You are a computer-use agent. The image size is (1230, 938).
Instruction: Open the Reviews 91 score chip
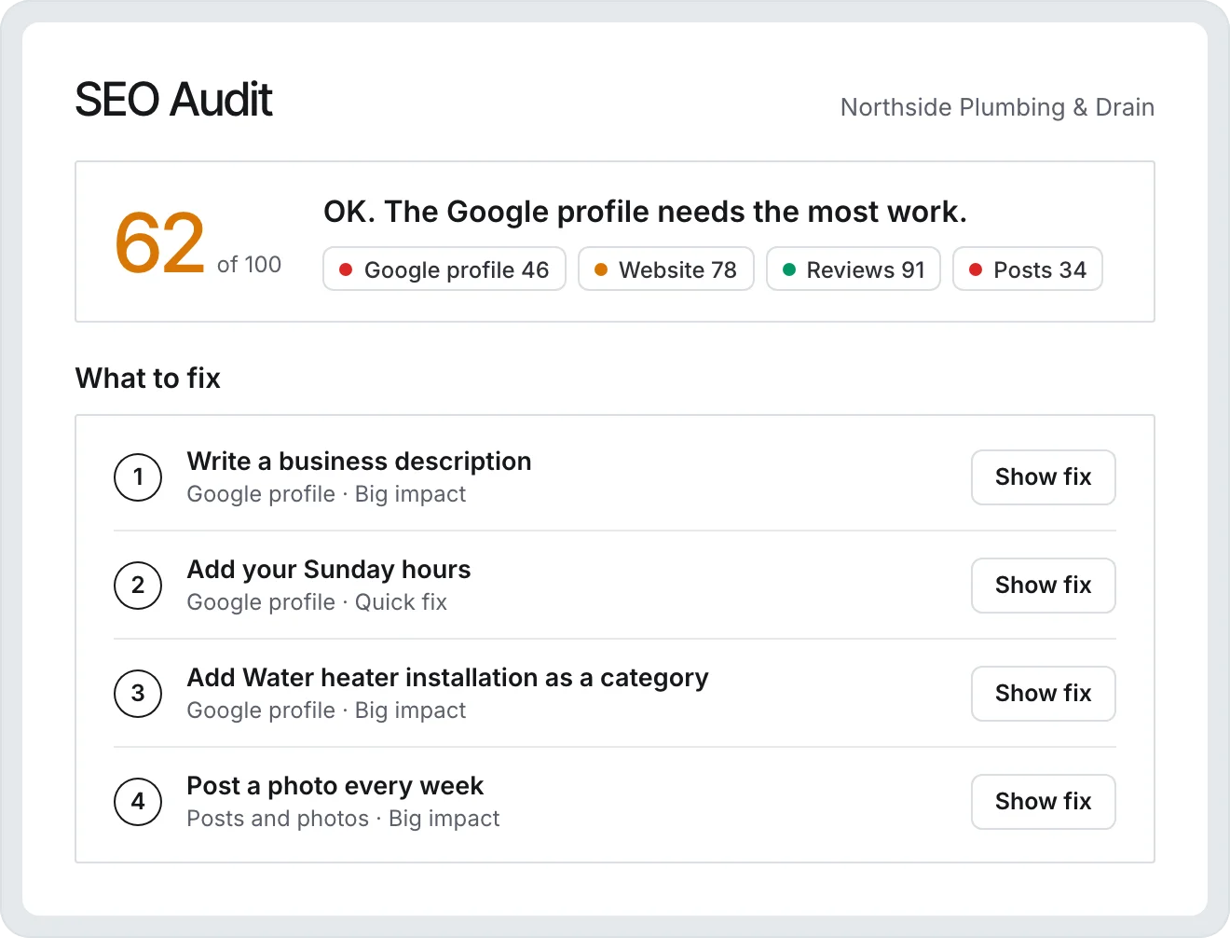coord(854,269)
